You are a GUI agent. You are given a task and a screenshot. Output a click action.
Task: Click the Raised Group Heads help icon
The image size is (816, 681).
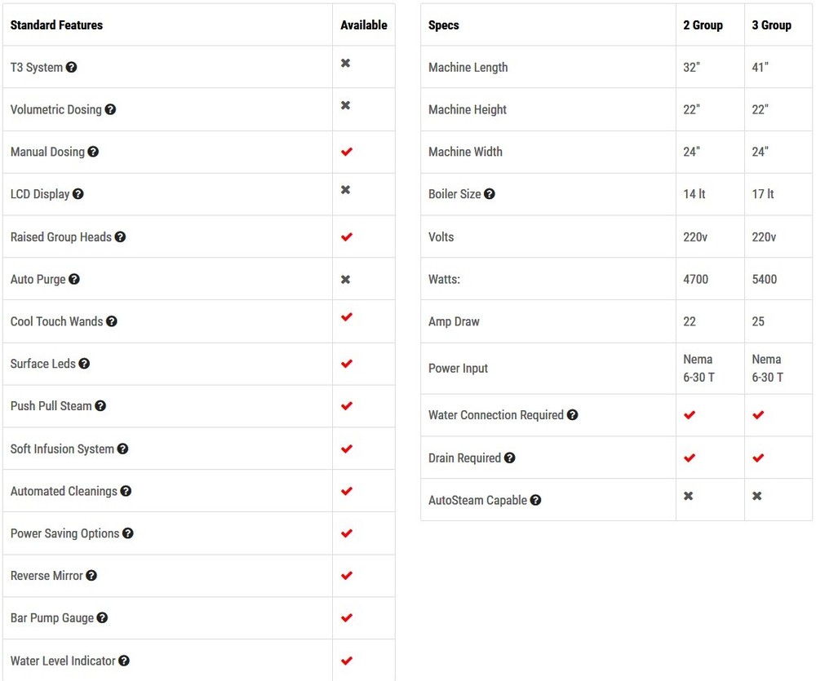coord(120,237)
